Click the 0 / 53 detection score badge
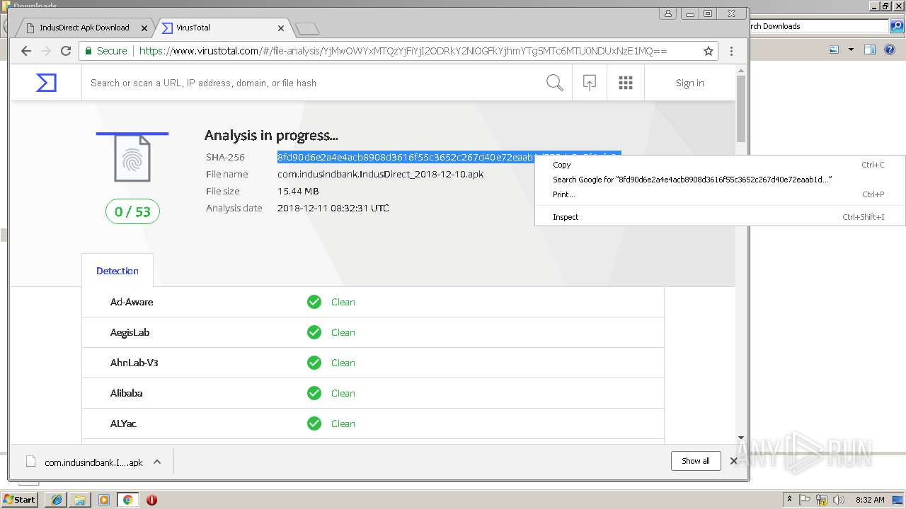 click(x=132, y=211)
